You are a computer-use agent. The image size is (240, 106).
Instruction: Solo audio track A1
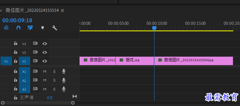(54, 71)
